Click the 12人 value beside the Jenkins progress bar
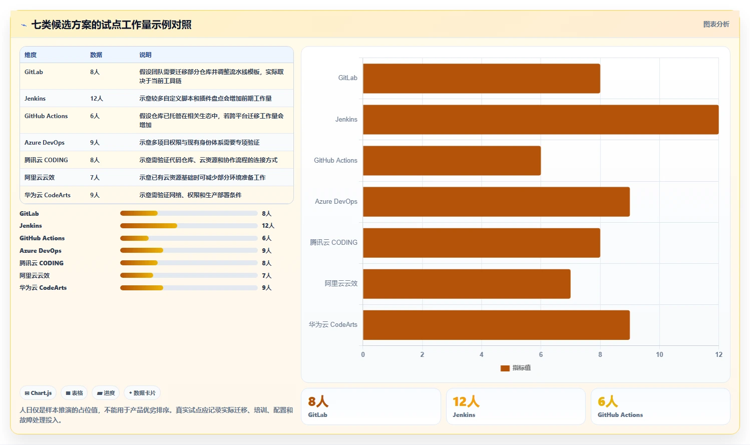750x445 pixels. coord(268,226)
